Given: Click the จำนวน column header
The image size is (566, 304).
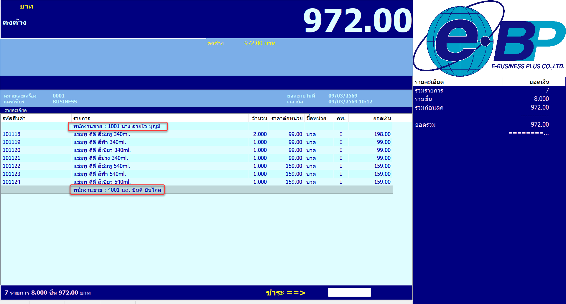Looking at the screenshot, I should (259, 118).
